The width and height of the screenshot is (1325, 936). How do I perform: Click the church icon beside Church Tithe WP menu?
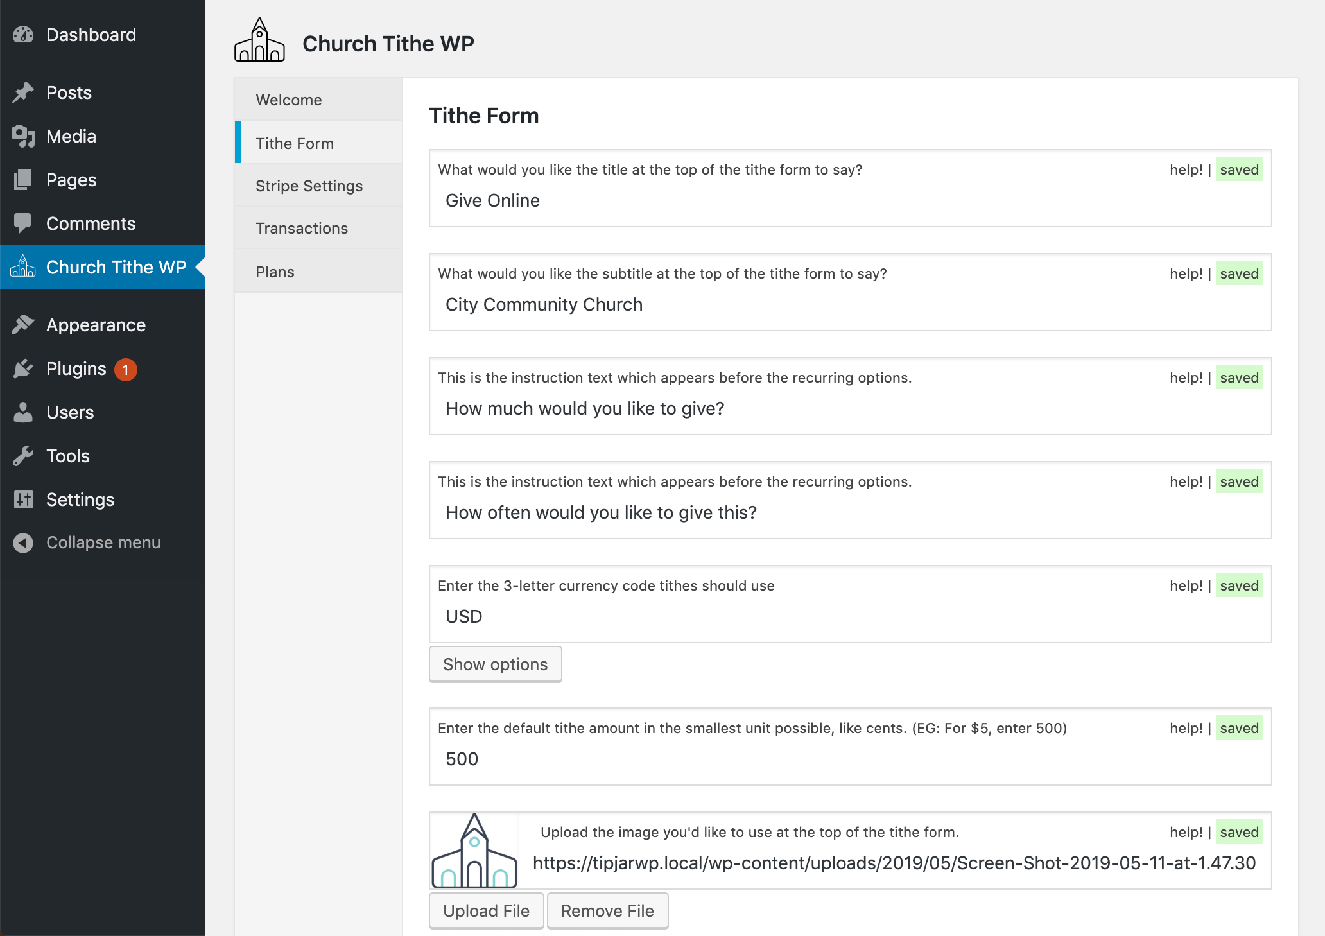[23, 267]
